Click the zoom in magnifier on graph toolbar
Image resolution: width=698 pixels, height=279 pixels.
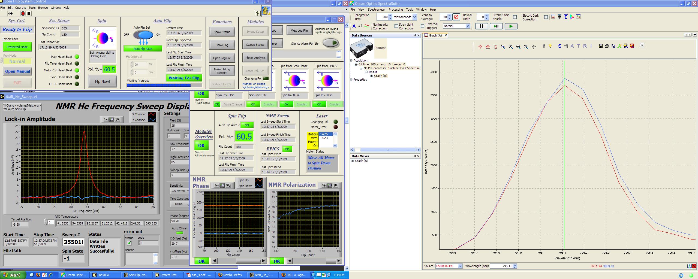coord(511,47)
